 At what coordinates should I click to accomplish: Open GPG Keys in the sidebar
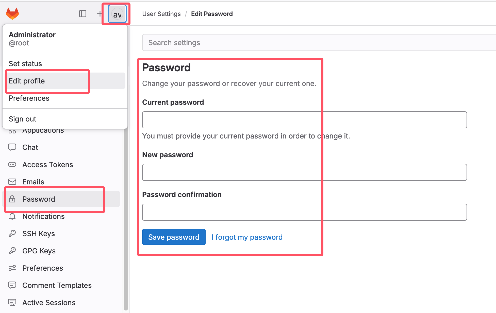pos(39,251)
